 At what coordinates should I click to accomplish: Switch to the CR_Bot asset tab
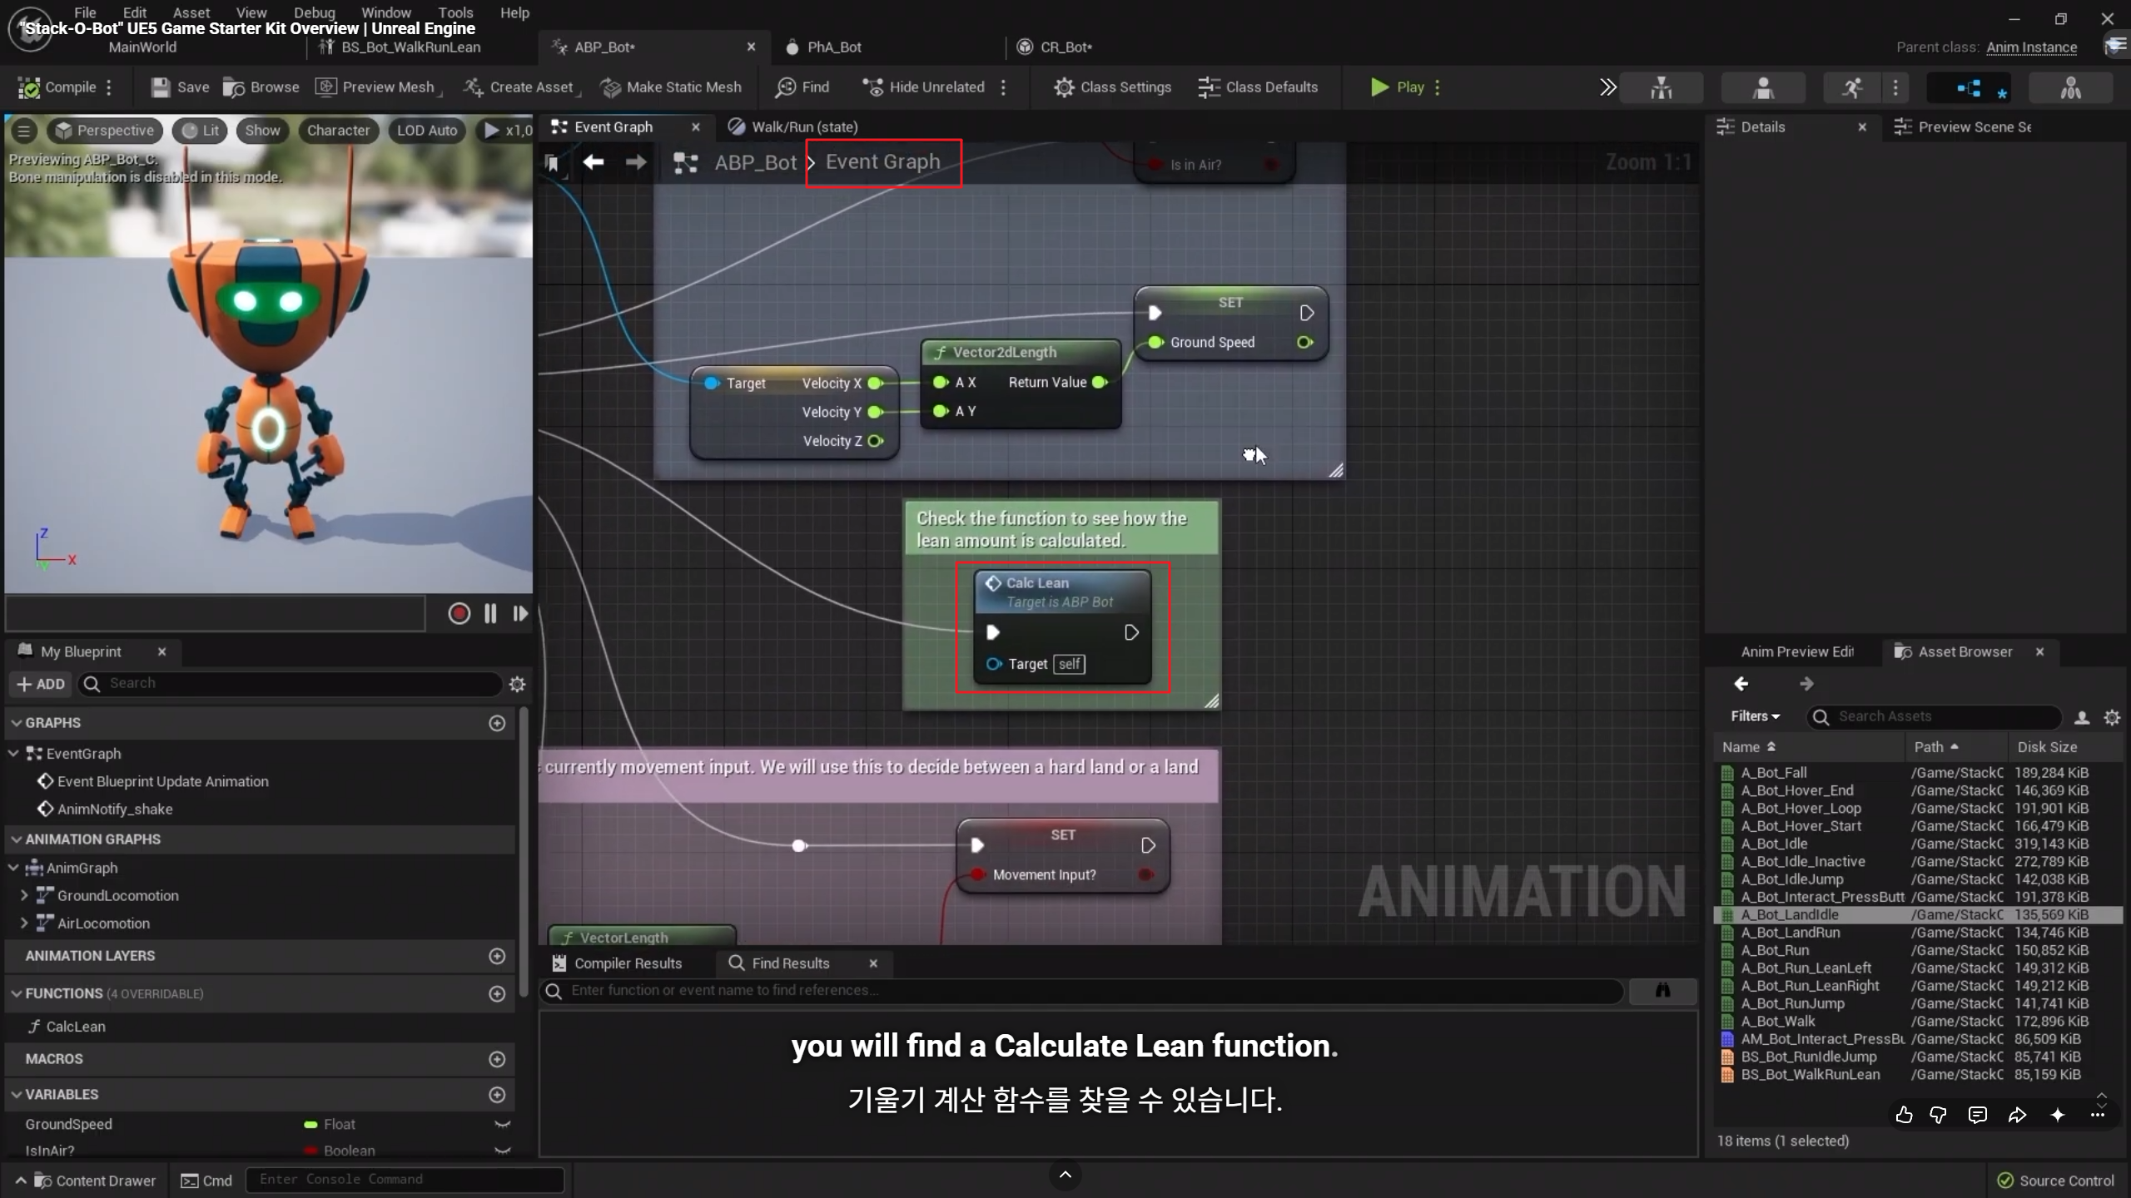coord(1065,47)
